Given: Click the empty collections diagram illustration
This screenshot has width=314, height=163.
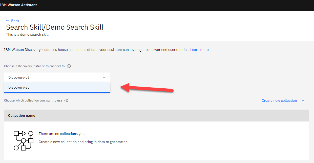Looking at the screenshot, I should point(24,141).
